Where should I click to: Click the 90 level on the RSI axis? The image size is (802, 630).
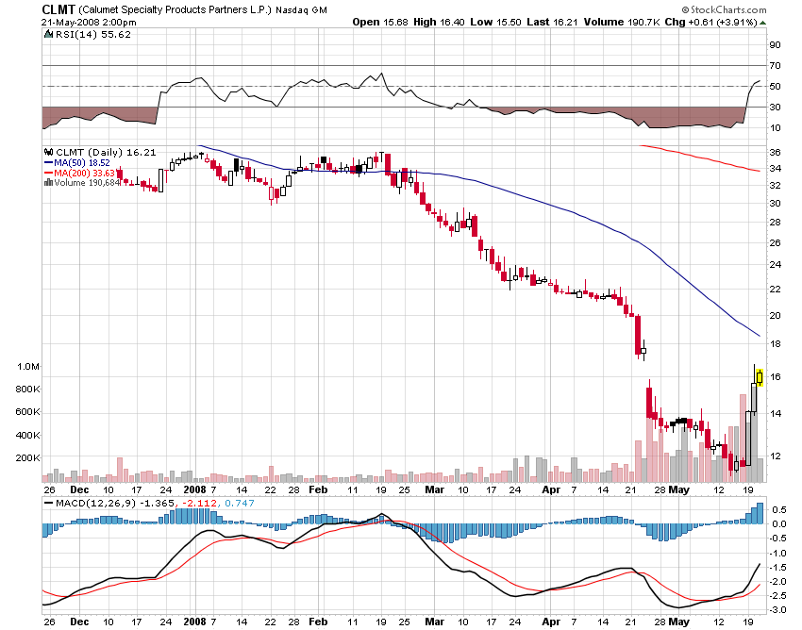(775, 45)
